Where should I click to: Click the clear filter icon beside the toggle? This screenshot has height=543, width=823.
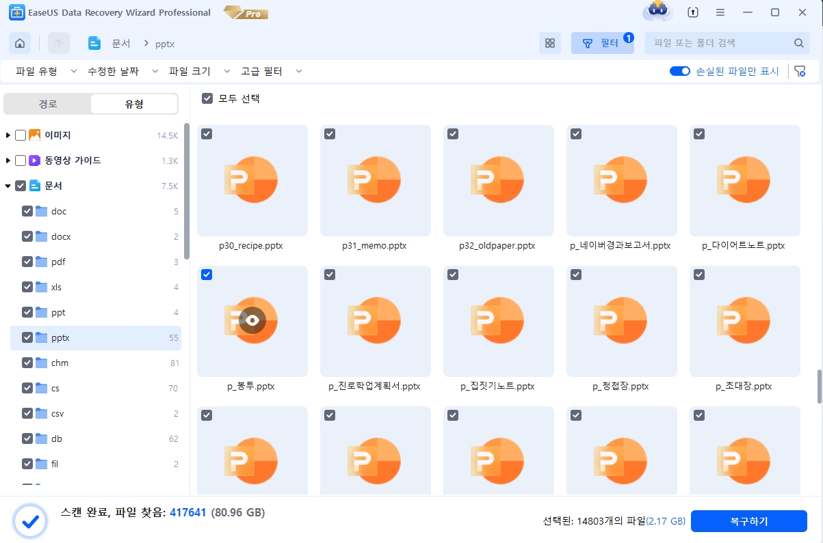click(799, 70)
